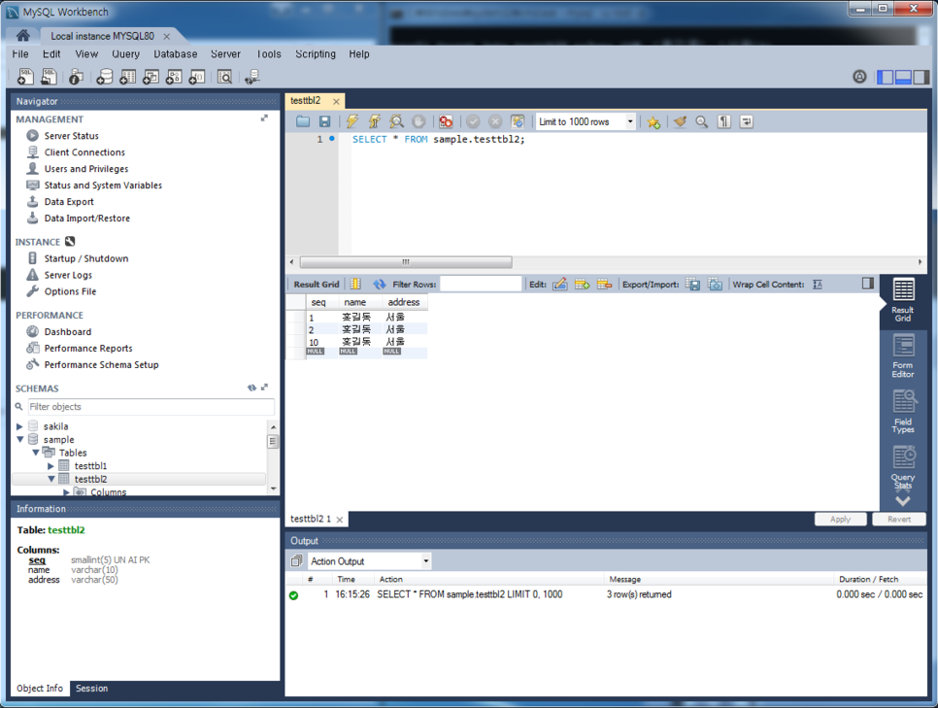Create a new schema icon
Viewport: 938px width, 708px height.
(105, 77)
